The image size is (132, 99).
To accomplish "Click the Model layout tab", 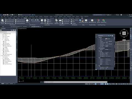I will click(3, 84).
